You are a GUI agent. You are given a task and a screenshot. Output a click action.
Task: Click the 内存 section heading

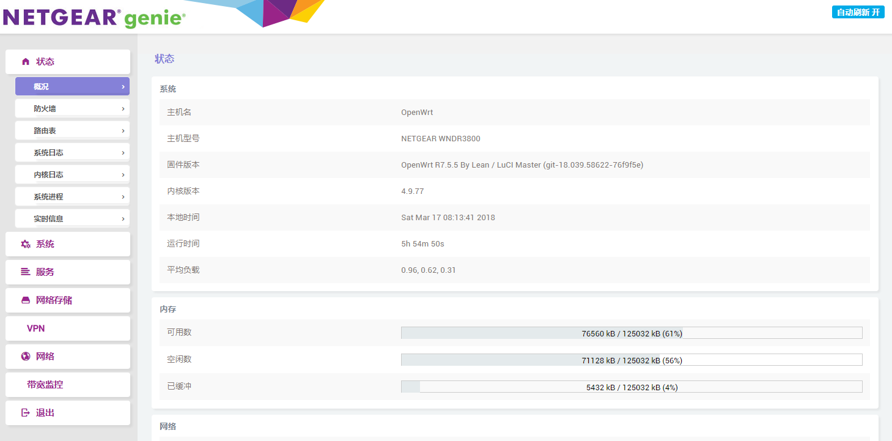pyautogui.click(x=168, y=310)
